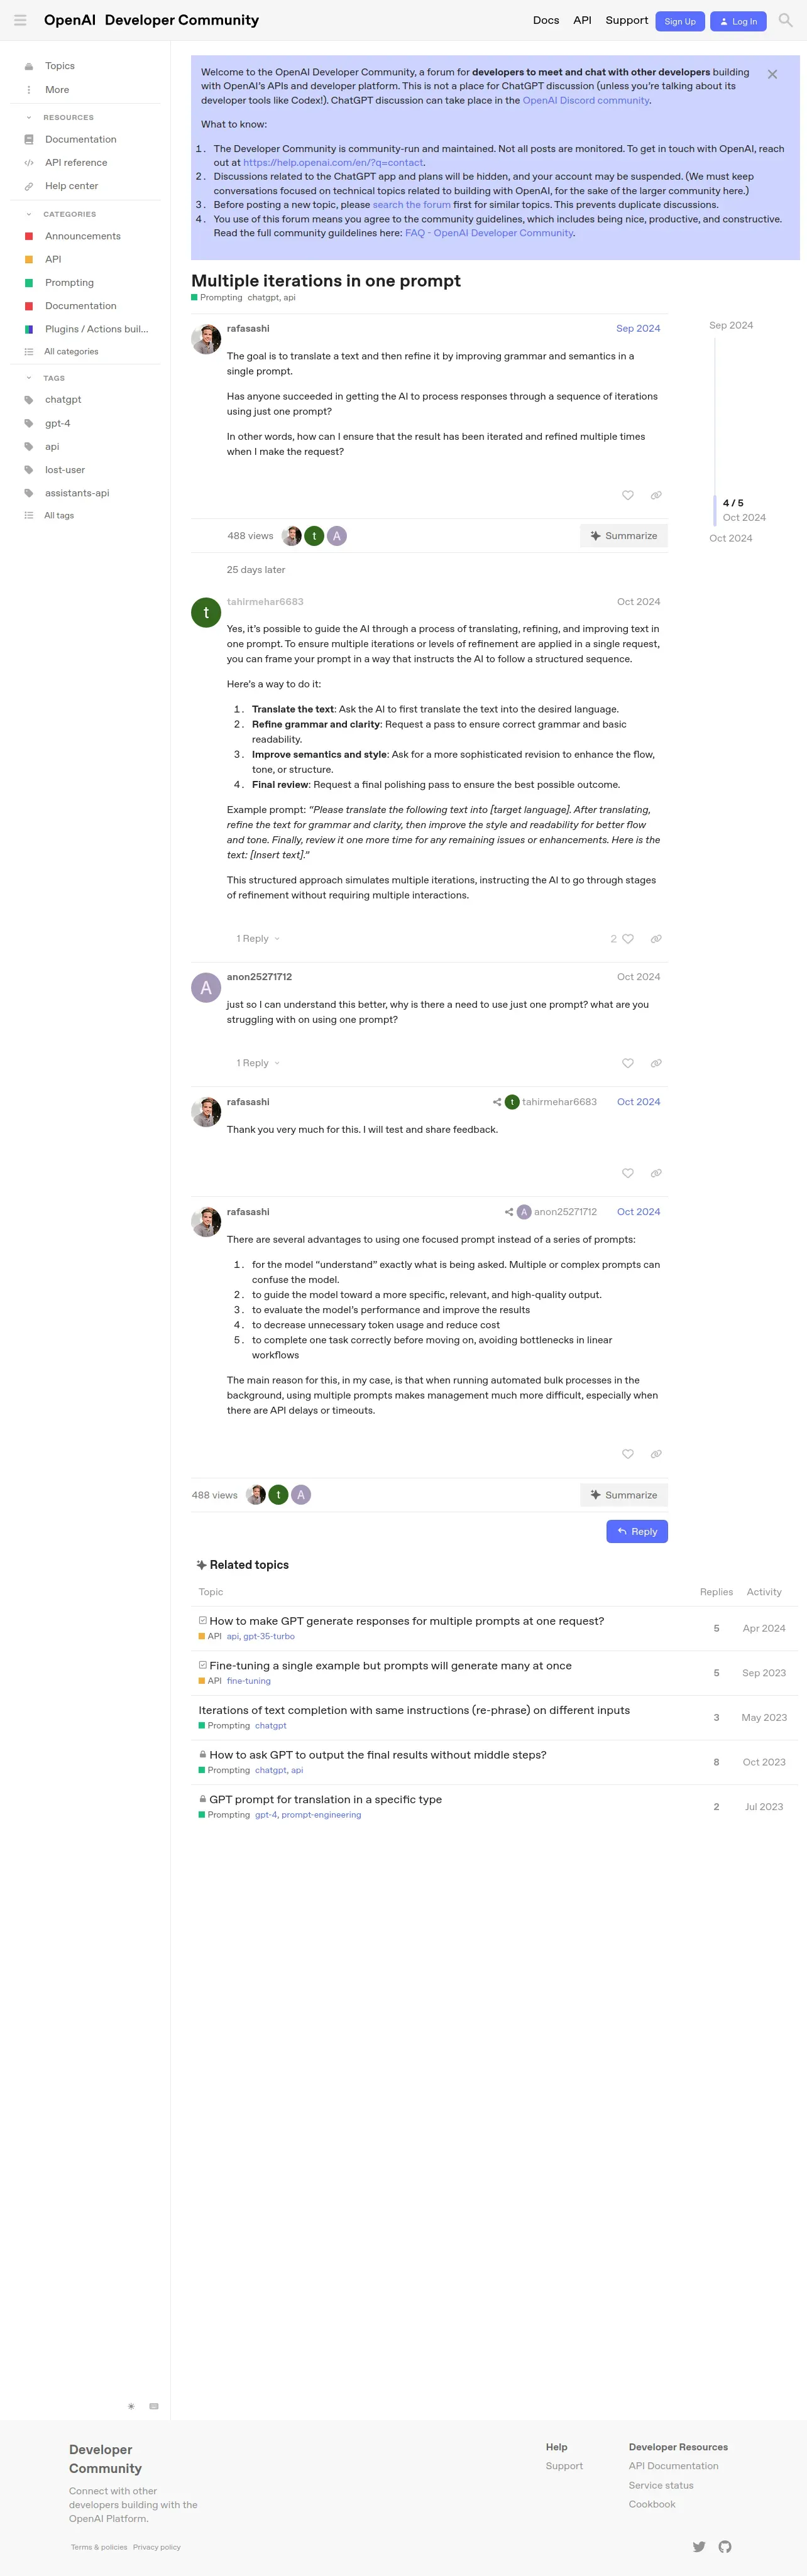Open the More menu in sidebar

pos(57,90)
